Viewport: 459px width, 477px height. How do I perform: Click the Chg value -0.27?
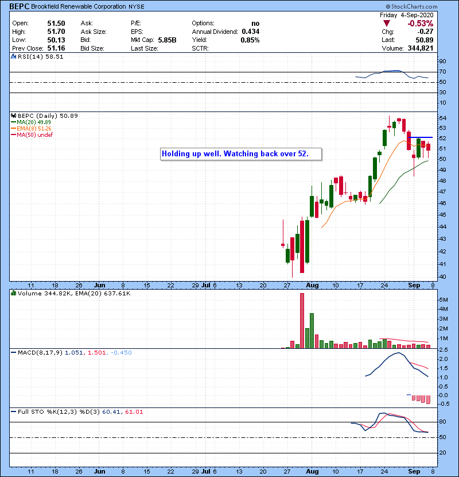point(425,32)
